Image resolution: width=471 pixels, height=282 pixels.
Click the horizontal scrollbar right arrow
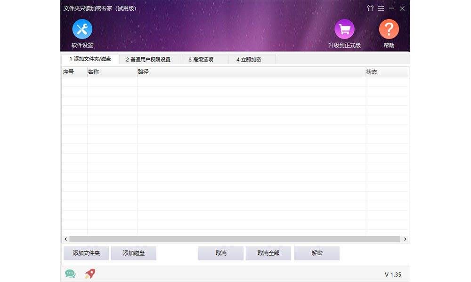[x=405, y=239]
